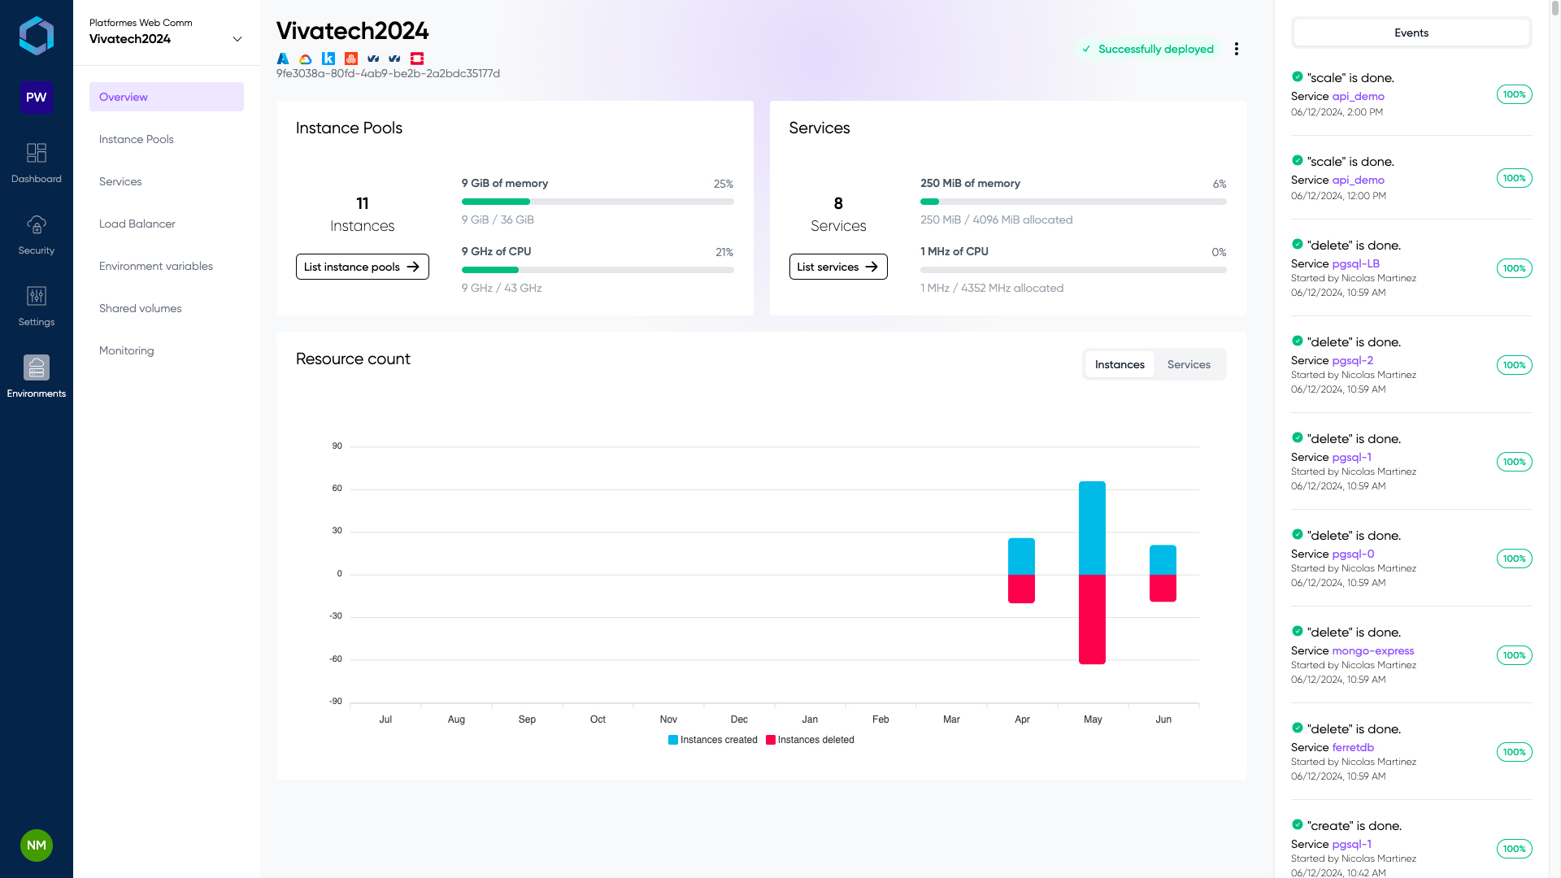Screen dimensions: 1561x878
Task: Click the Google Cloud provider icon
Action: pyautogui.click(x=306, y=59)
